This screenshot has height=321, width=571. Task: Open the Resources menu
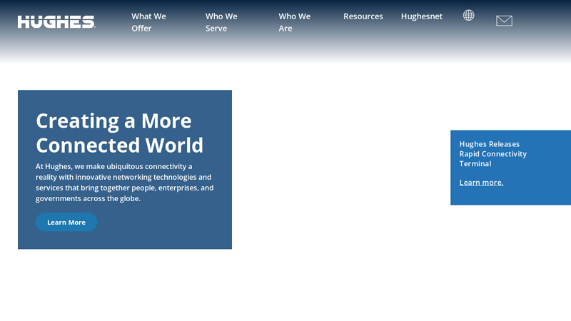click(x=363, y=16)
